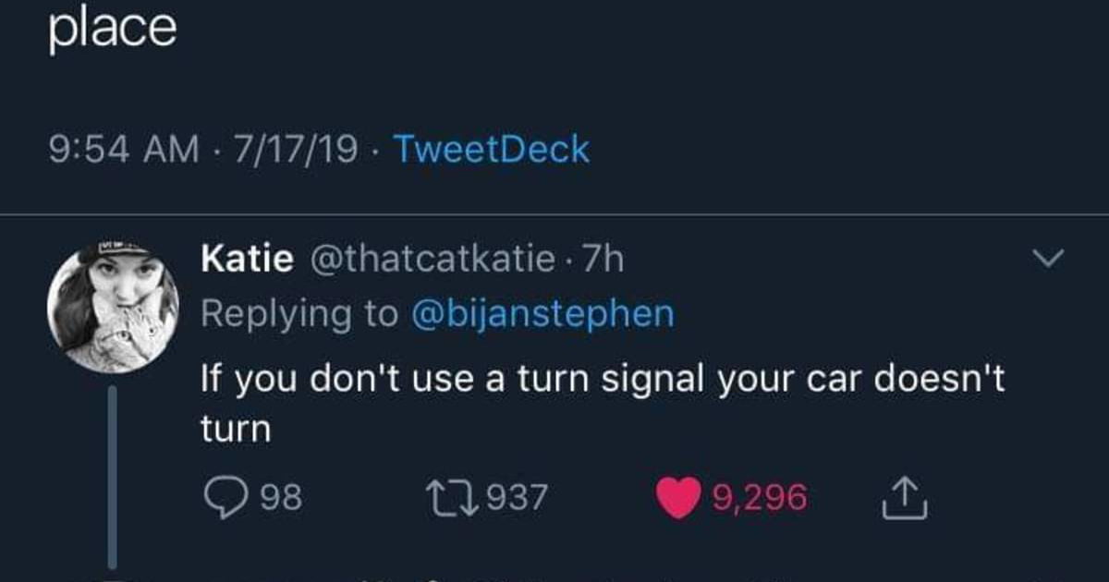Click the 9:54 AM tweet time
The width and height of the screenshot is (1109, 582).
tap(125, 149)
